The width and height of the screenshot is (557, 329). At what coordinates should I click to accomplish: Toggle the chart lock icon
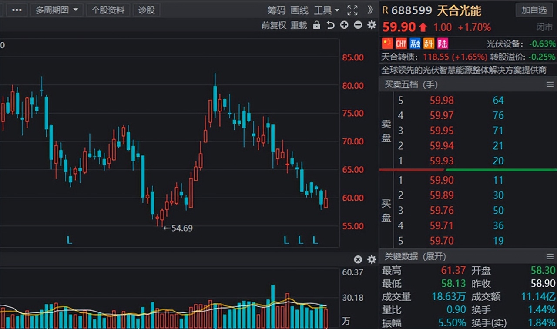tap(316, 25)
